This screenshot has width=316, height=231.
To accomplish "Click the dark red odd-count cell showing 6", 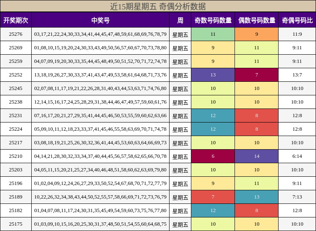I will click(213, 156).
